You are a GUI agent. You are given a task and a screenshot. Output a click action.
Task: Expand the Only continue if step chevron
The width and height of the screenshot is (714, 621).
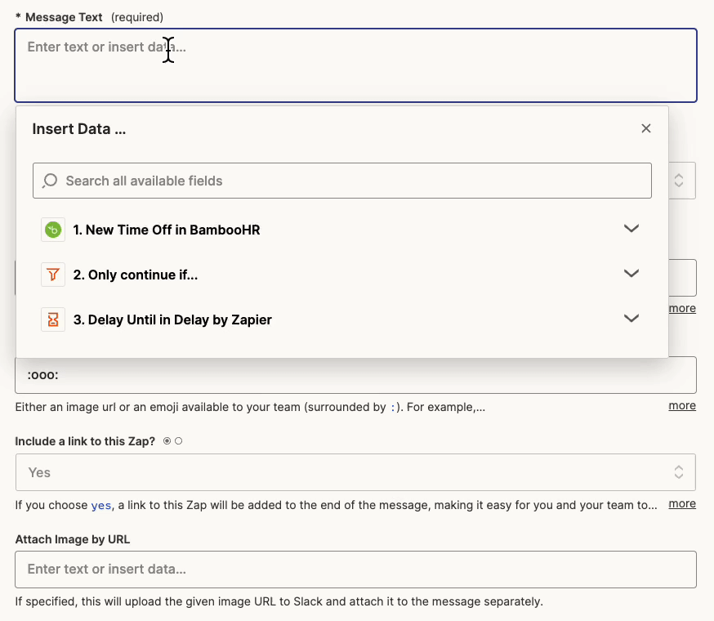pos(631,274)
